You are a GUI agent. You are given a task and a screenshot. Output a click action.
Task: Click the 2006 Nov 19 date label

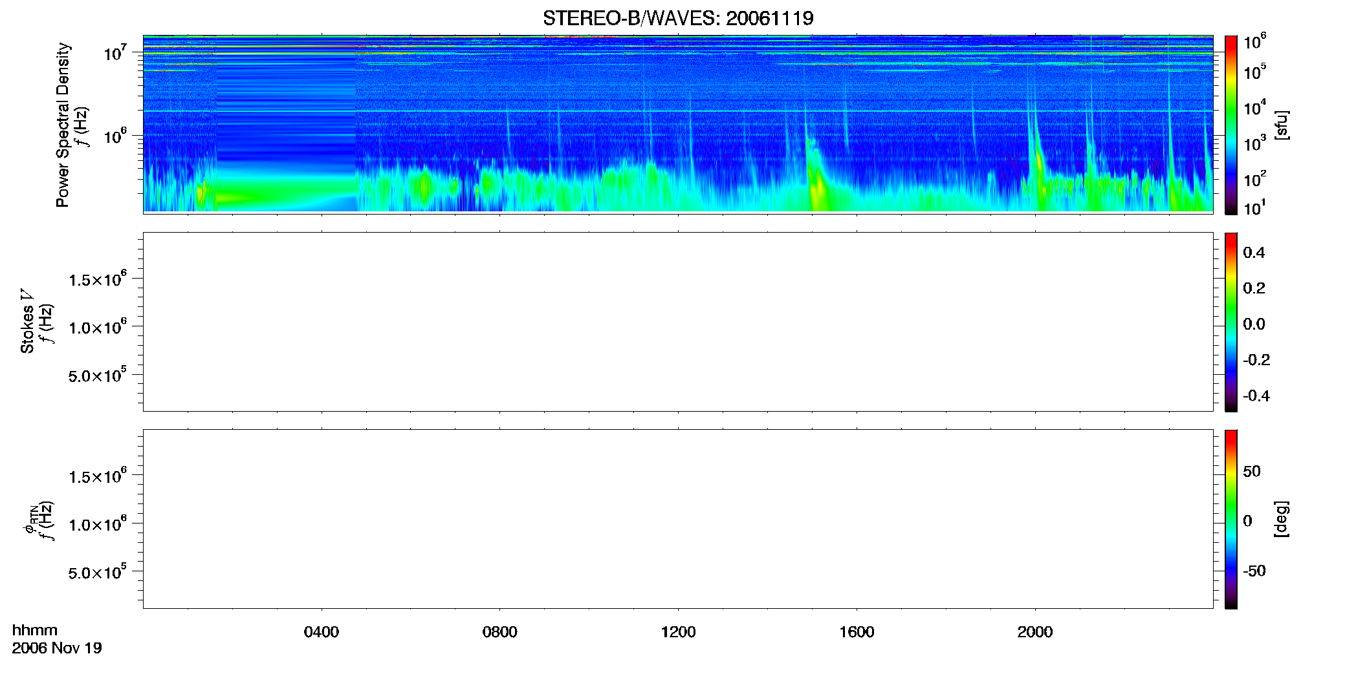tap(57, 648)
